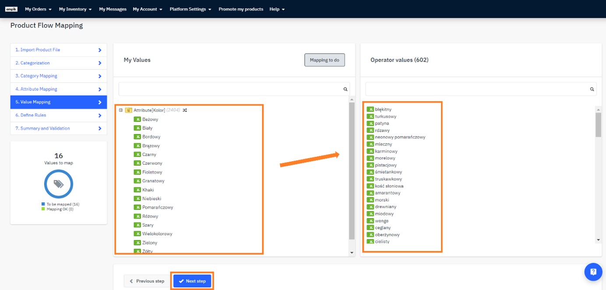Select Czerwony in My Values list
Image resolution: width=606 pixels, height=290 pixels.
click(152, 163)
